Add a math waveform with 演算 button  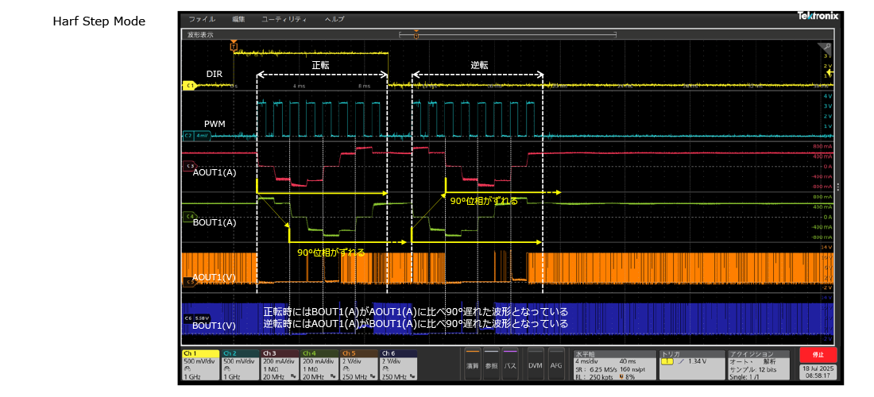[x=473, y=364]
